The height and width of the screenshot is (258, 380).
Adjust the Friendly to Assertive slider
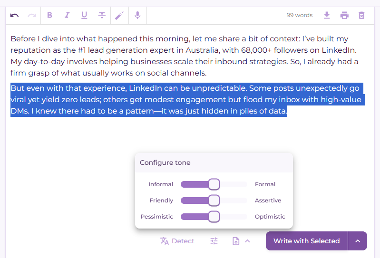214,201
